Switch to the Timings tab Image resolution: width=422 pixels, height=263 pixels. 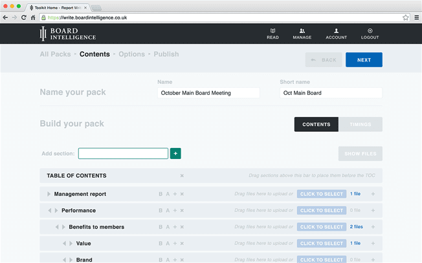coord(361,124)
